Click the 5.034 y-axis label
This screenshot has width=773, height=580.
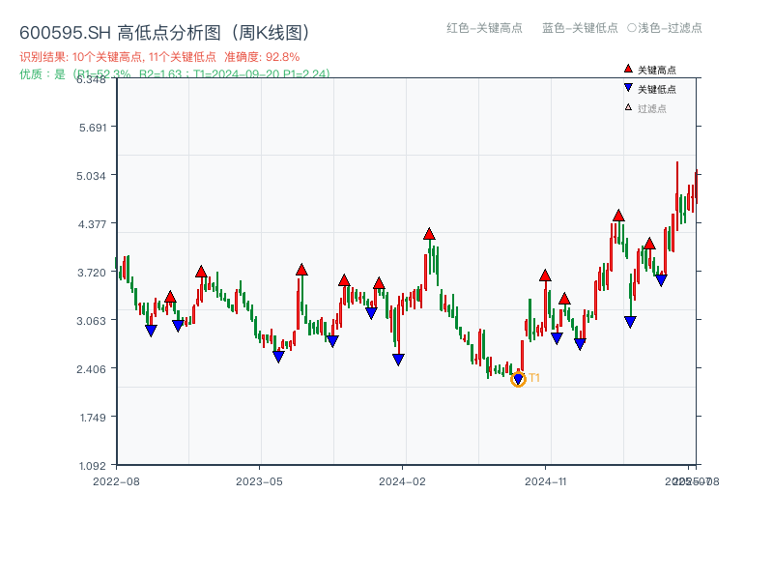[91, 176]
